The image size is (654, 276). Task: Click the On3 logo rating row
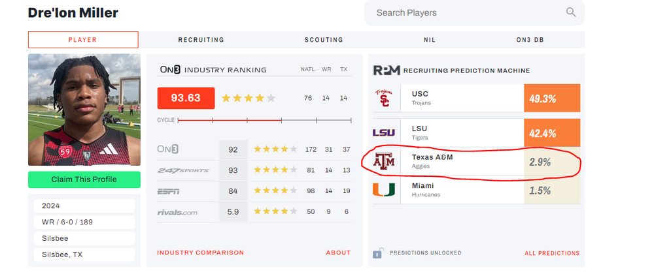tap(168, 149)
